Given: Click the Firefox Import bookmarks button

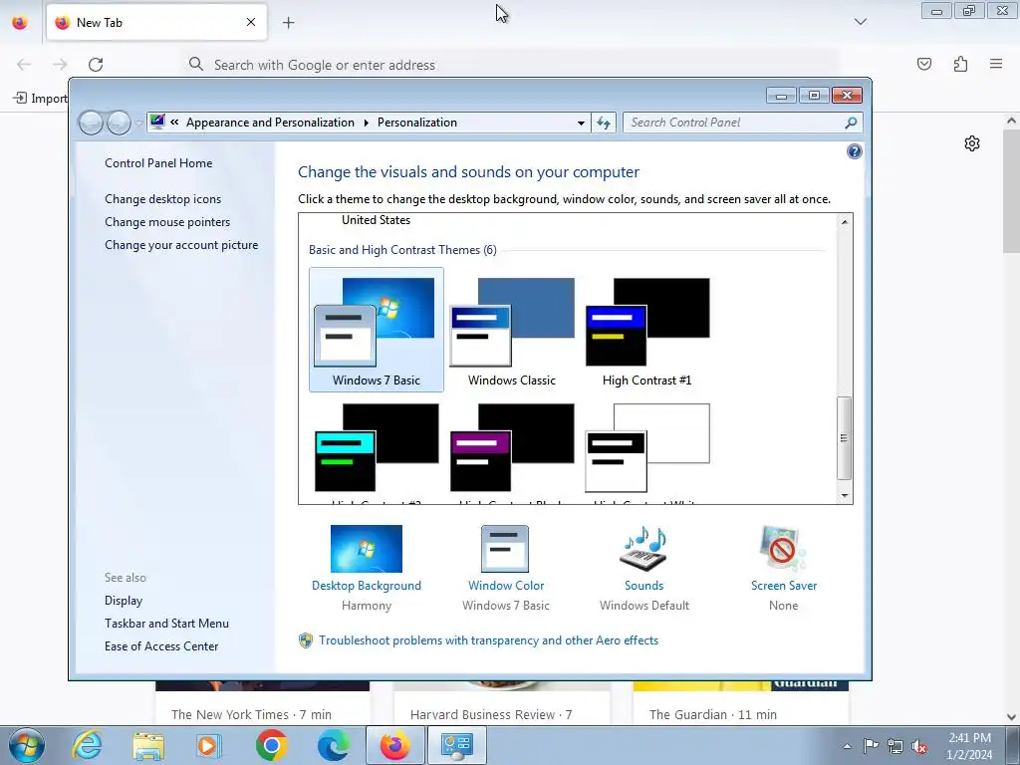Looking at the screenshot, I should [40, 99].
